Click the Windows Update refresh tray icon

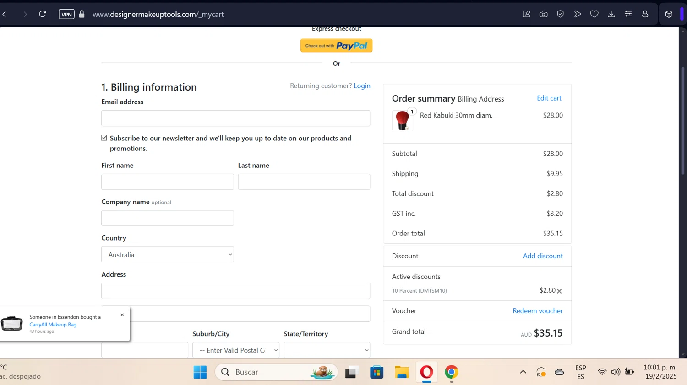pyautogui.click(x=541, y=372)
